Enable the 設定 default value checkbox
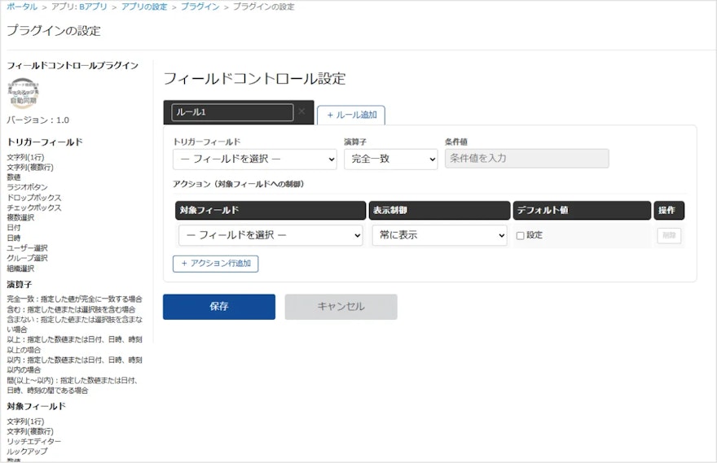Viewport: 717px width, 463px height. 520,236
